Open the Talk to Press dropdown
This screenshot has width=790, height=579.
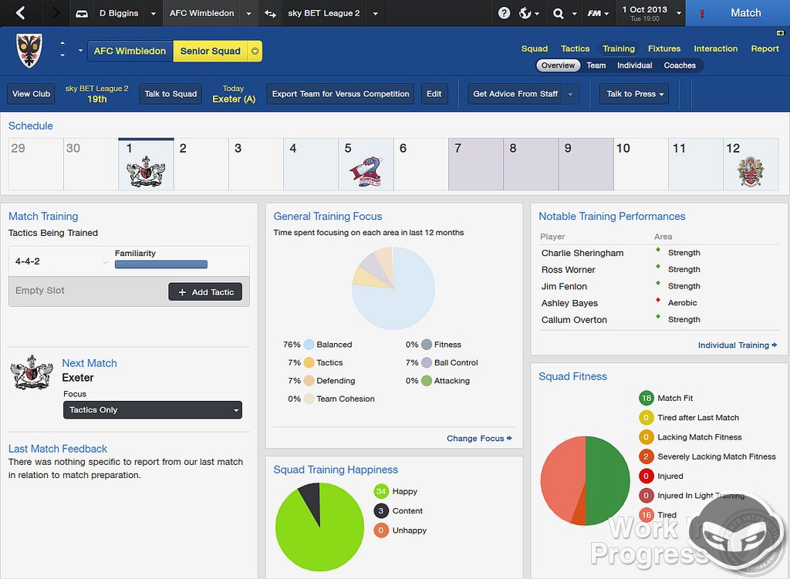(634, 94)
